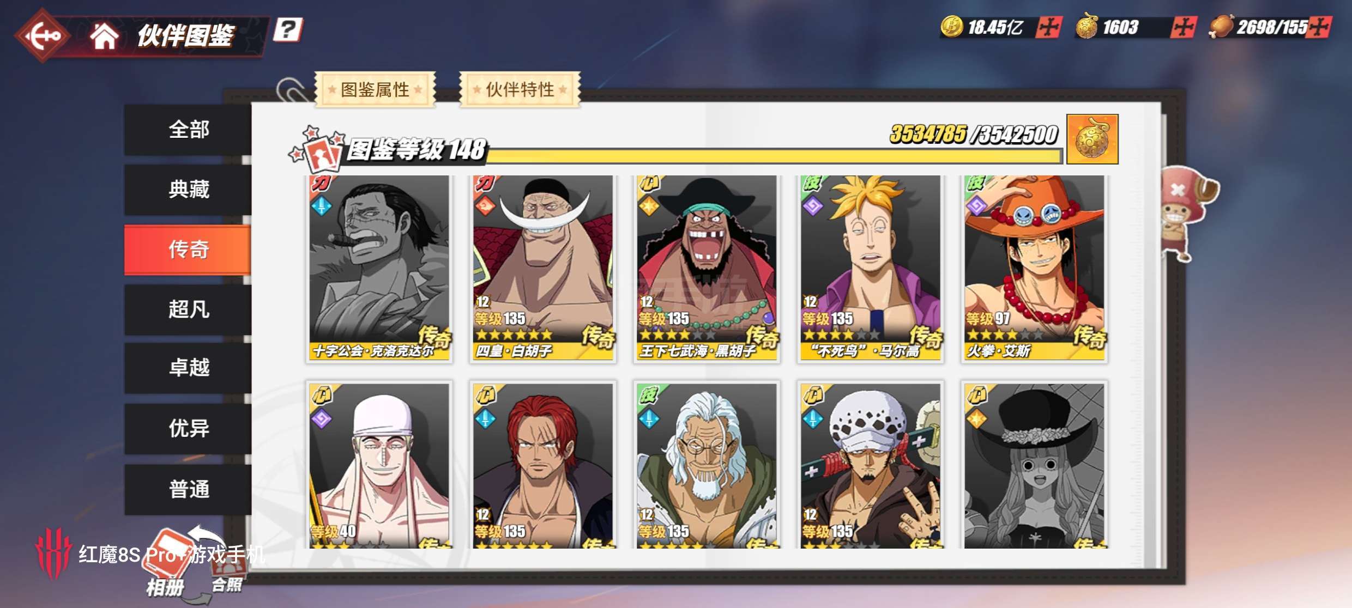Screen dimensions: 1352x608
Task: Open the 图鉴属性 button
Action: (x=375, y=89)
